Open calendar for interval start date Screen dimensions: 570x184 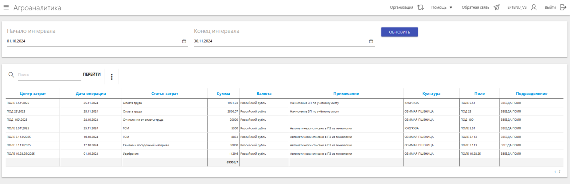[x=184, y=41]
